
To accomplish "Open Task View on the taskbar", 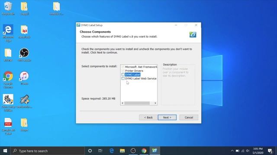I will (x=100, y=151).
